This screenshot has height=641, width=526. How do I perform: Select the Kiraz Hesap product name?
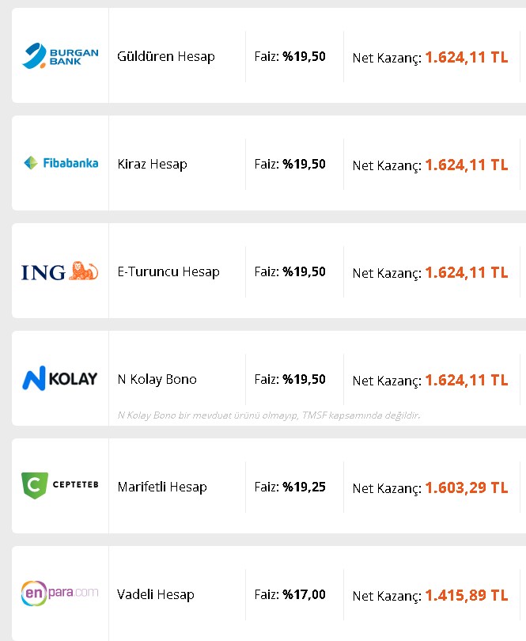tap(152, 164)
